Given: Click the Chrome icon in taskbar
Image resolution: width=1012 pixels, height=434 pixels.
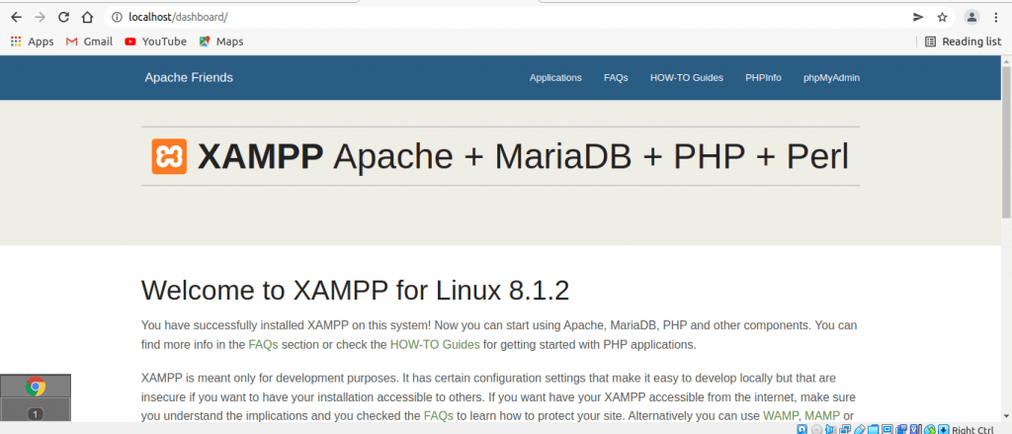Looking at the screenshot, I should tap(36, 387).
